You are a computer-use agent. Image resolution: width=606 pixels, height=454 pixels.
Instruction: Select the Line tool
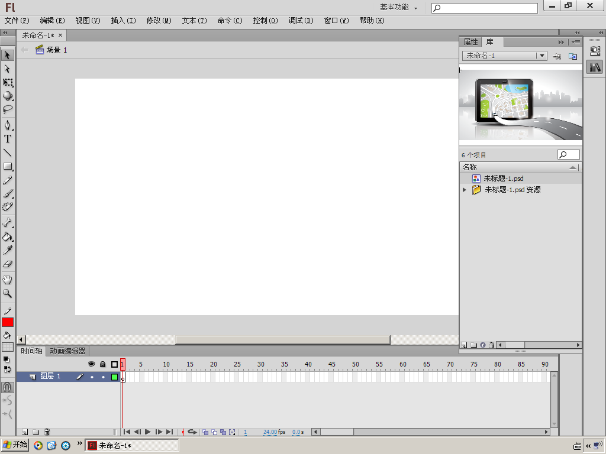click(7, 153)
